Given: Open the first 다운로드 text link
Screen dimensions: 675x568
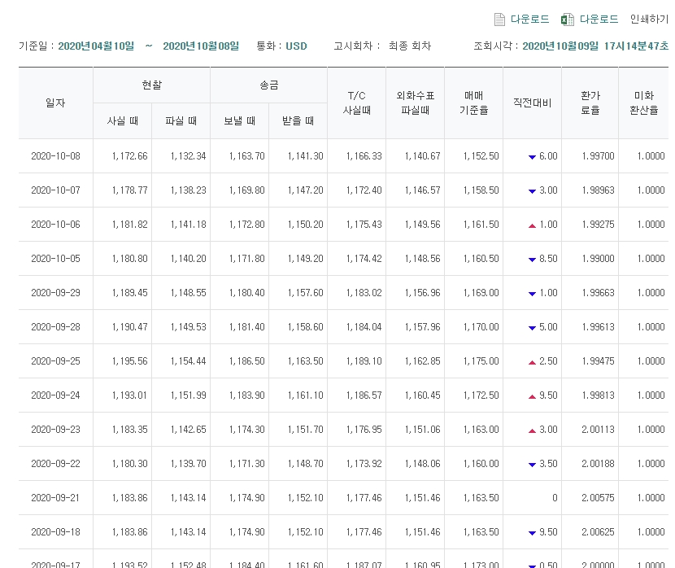Looking at the screenshot, I should coord(530,19).
